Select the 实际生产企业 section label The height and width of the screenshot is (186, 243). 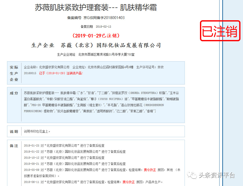(14, 73)
